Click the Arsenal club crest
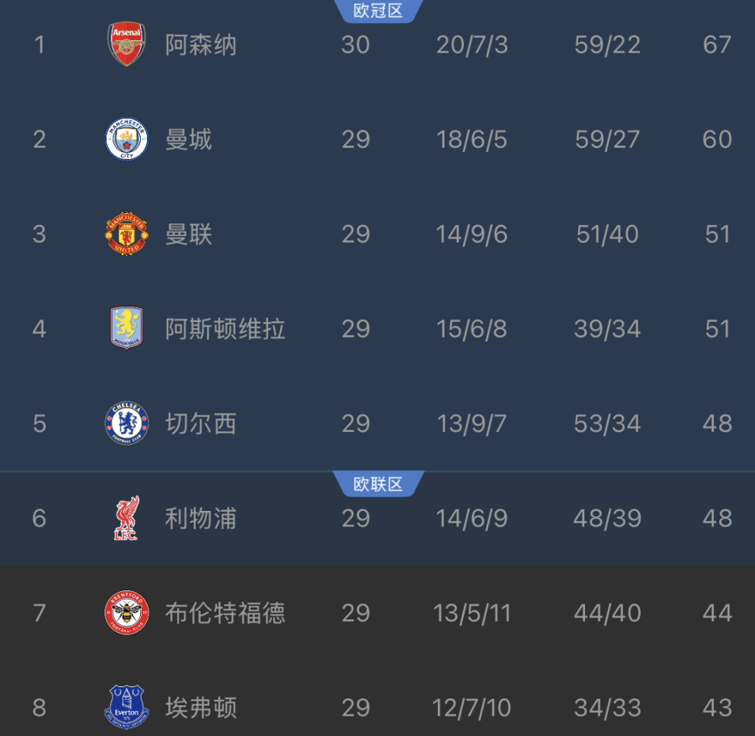755x736 pixels. (127, 45)
